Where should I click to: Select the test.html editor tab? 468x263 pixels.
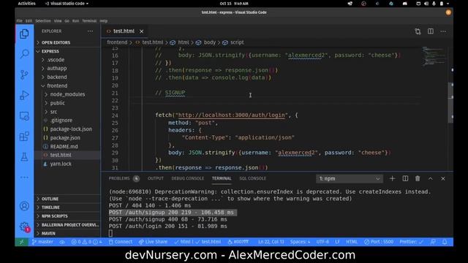click(x=124, y=31)
